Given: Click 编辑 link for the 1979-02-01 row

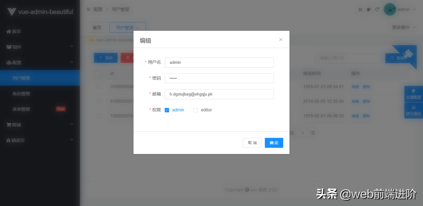Looking at the screenshot, I should click(355, 116).
